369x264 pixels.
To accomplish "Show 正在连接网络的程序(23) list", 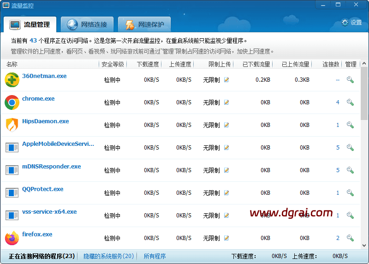I will coord(42,256).
